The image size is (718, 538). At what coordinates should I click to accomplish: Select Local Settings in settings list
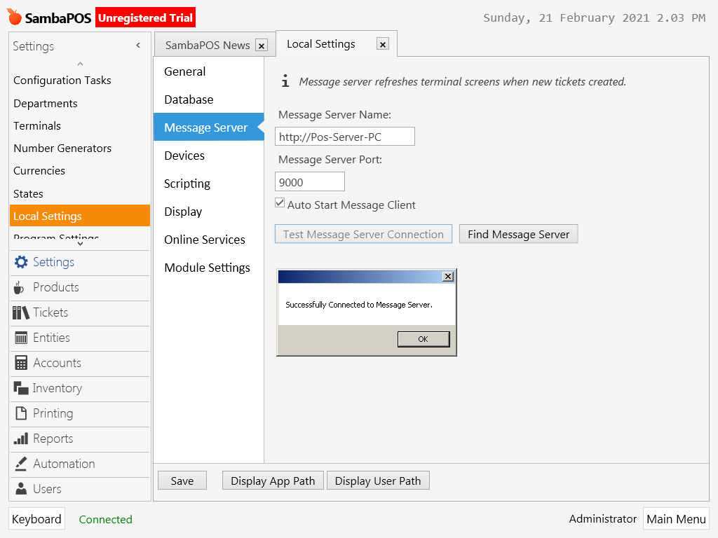pos(80,216)
